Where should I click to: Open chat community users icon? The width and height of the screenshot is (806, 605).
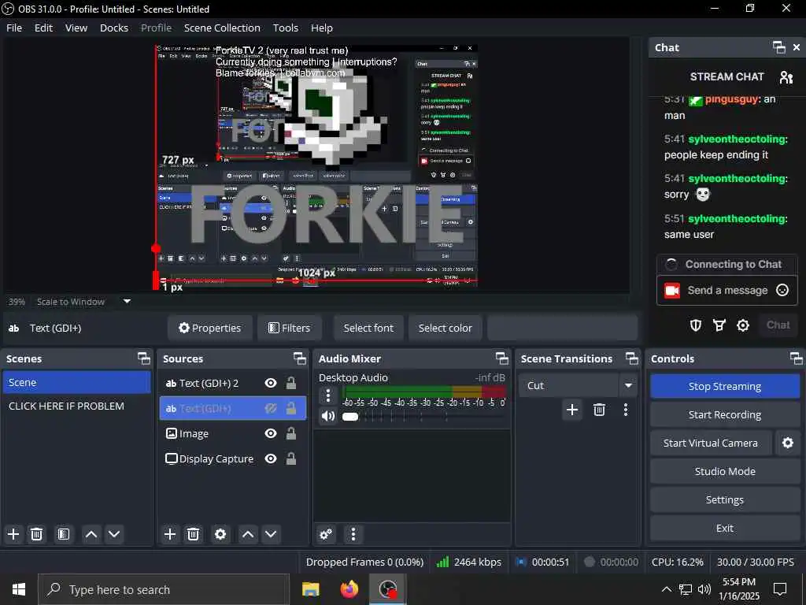786,77
